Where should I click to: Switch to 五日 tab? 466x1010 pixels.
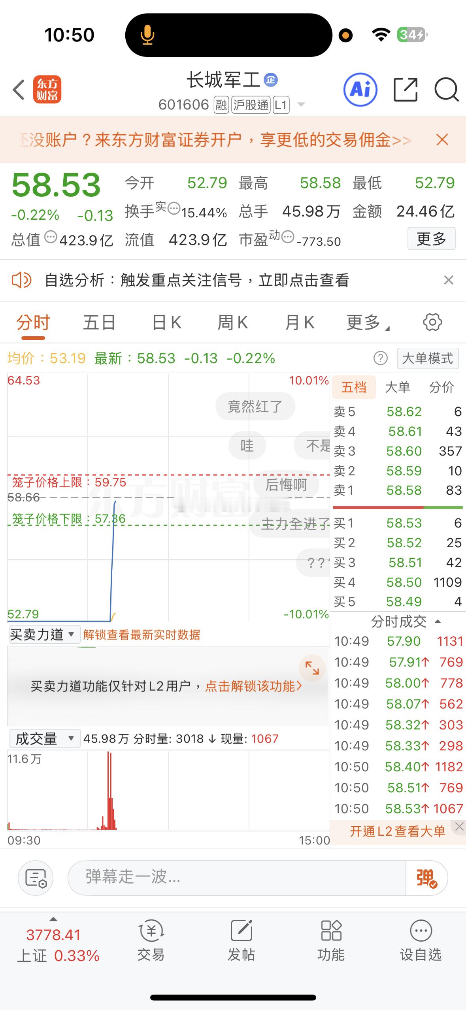pyautogui.click(x=99, y=322)
